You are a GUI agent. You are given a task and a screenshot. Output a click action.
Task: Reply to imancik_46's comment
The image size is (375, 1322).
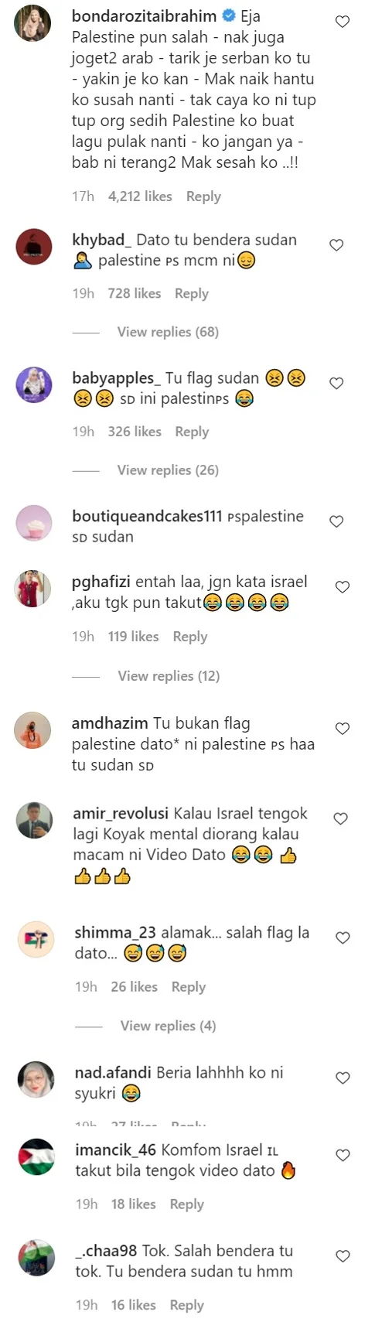coord(186,1204)
